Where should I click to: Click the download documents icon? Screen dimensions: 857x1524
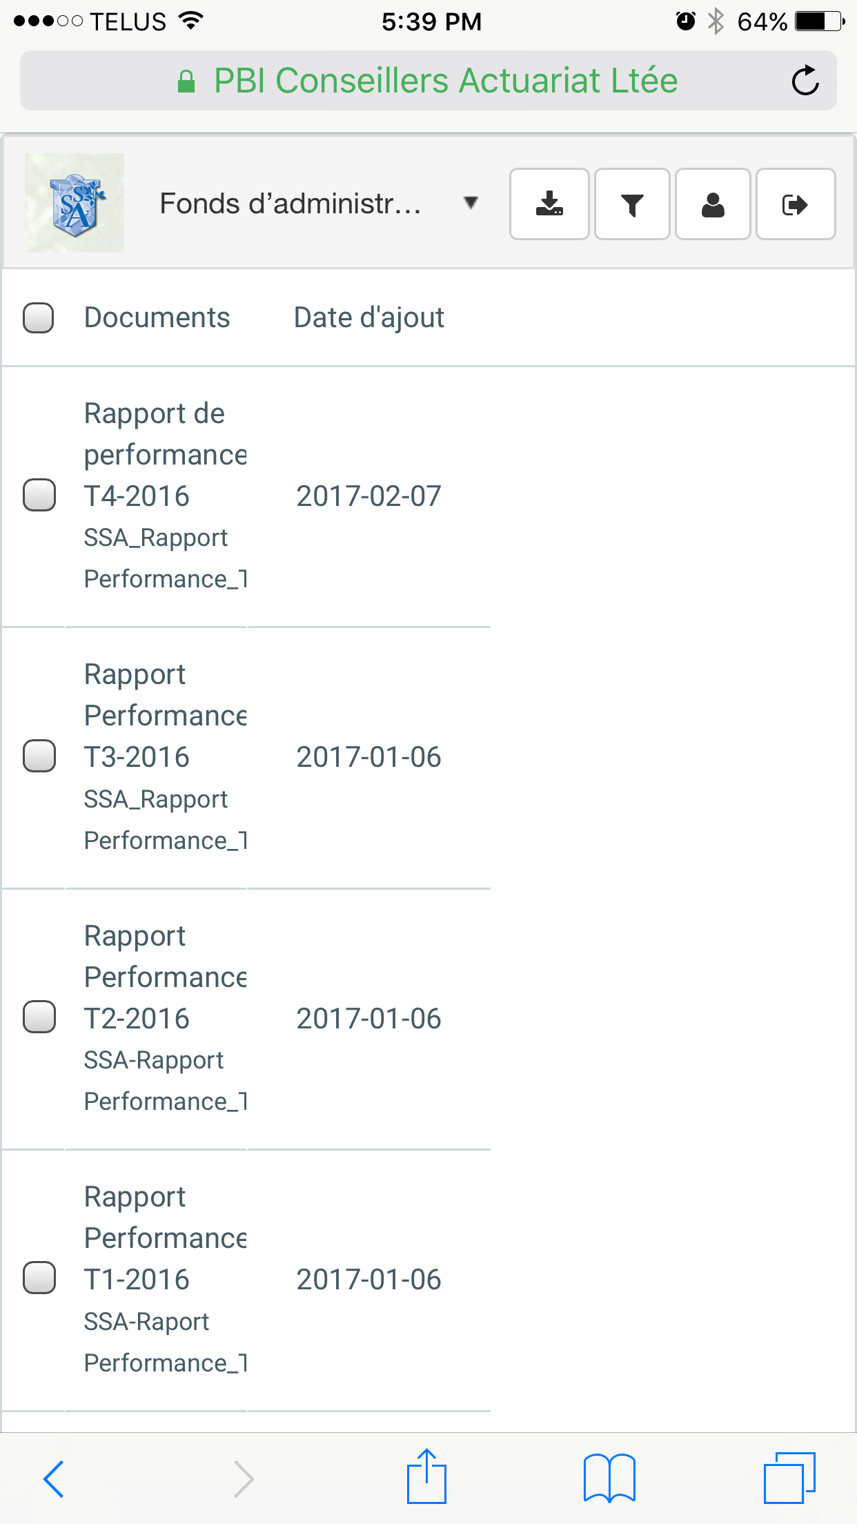click(549, 204)
